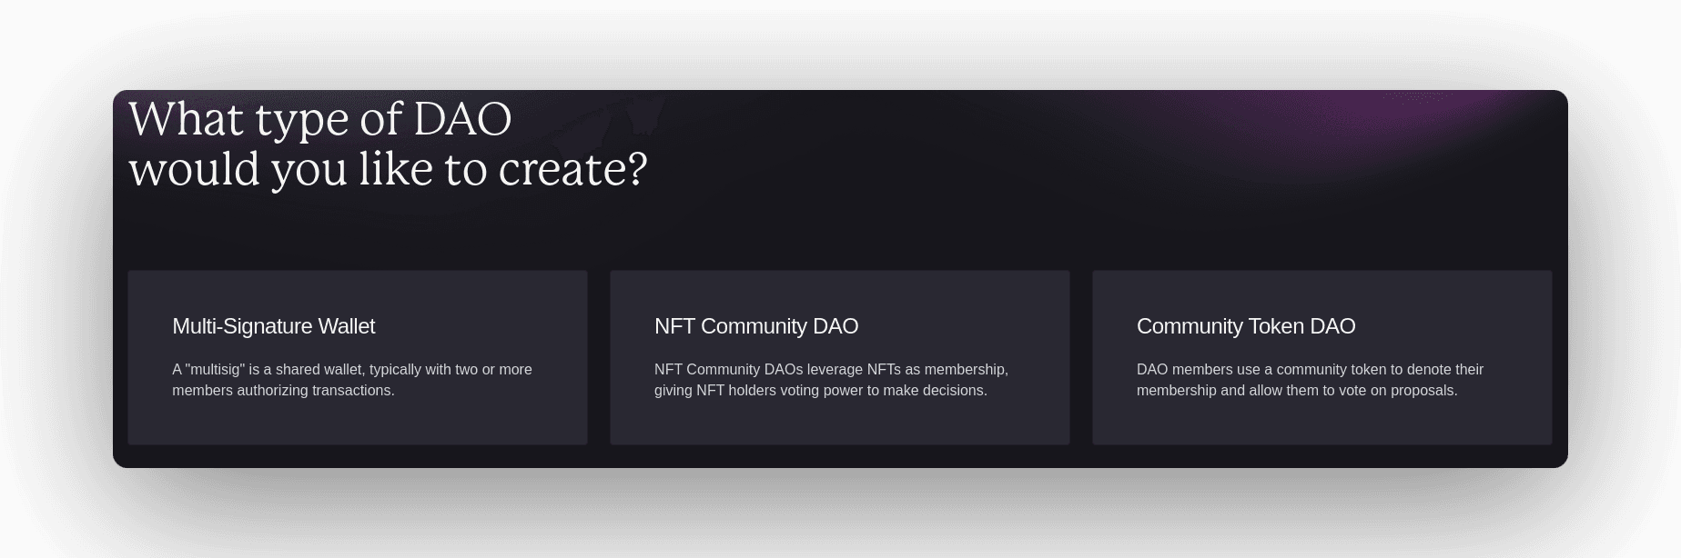This screenshot has height=558, width=1681.
Task: Click "NFT Community DAOs leverage NFTs" text line
Action: point(831,370)
